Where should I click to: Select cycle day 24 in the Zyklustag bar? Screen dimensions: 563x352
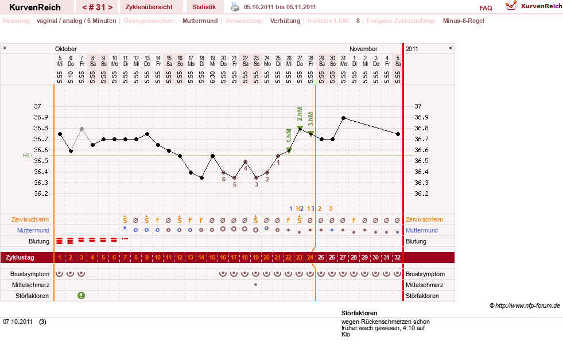pos(310,257)
